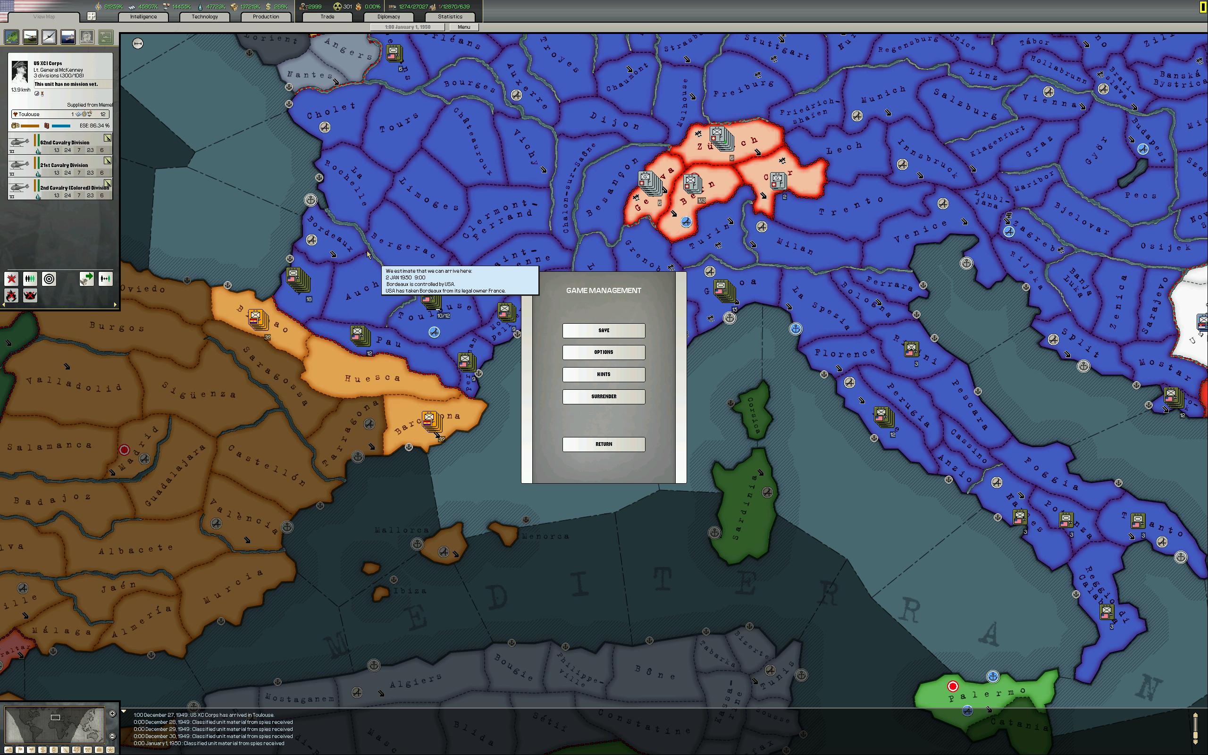Screen dimensions: 1208x755
Task: Click the orange supplies level bar
Action: [29, 126]
